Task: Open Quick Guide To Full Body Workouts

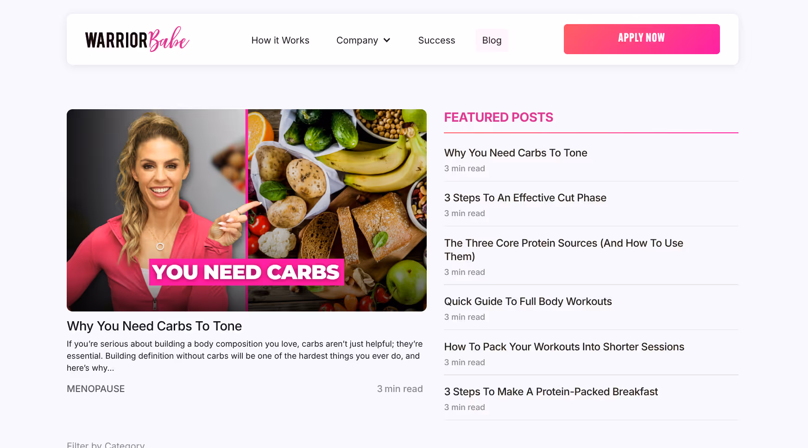Action: [x=528, y=301]
